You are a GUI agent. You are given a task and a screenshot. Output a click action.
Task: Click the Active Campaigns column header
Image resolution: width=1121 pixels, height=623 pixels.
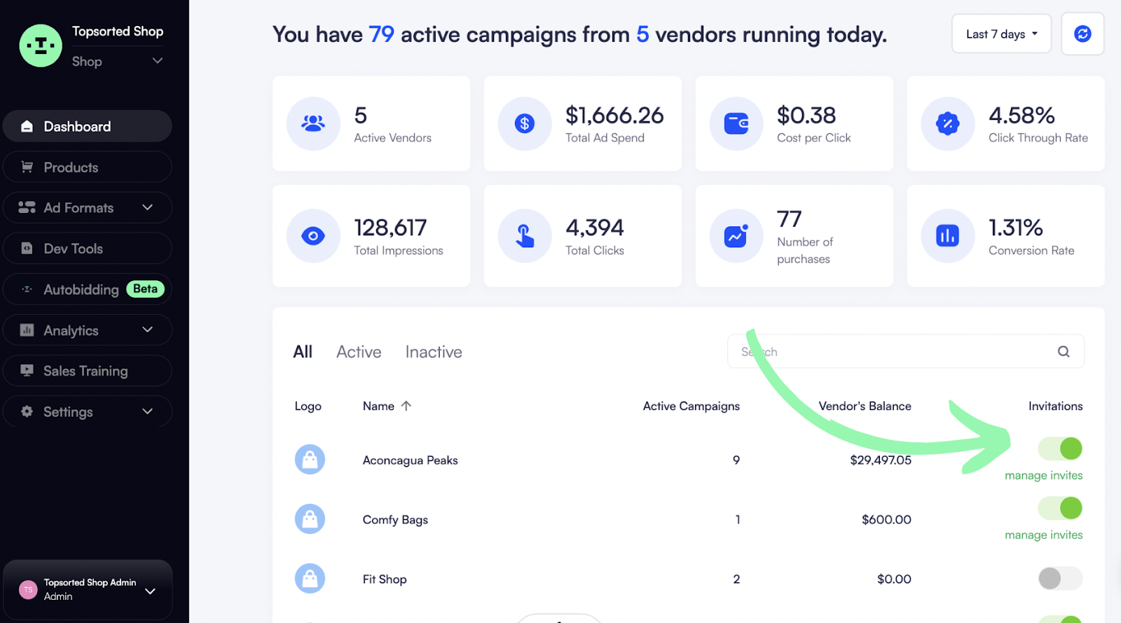pos(692,406)
